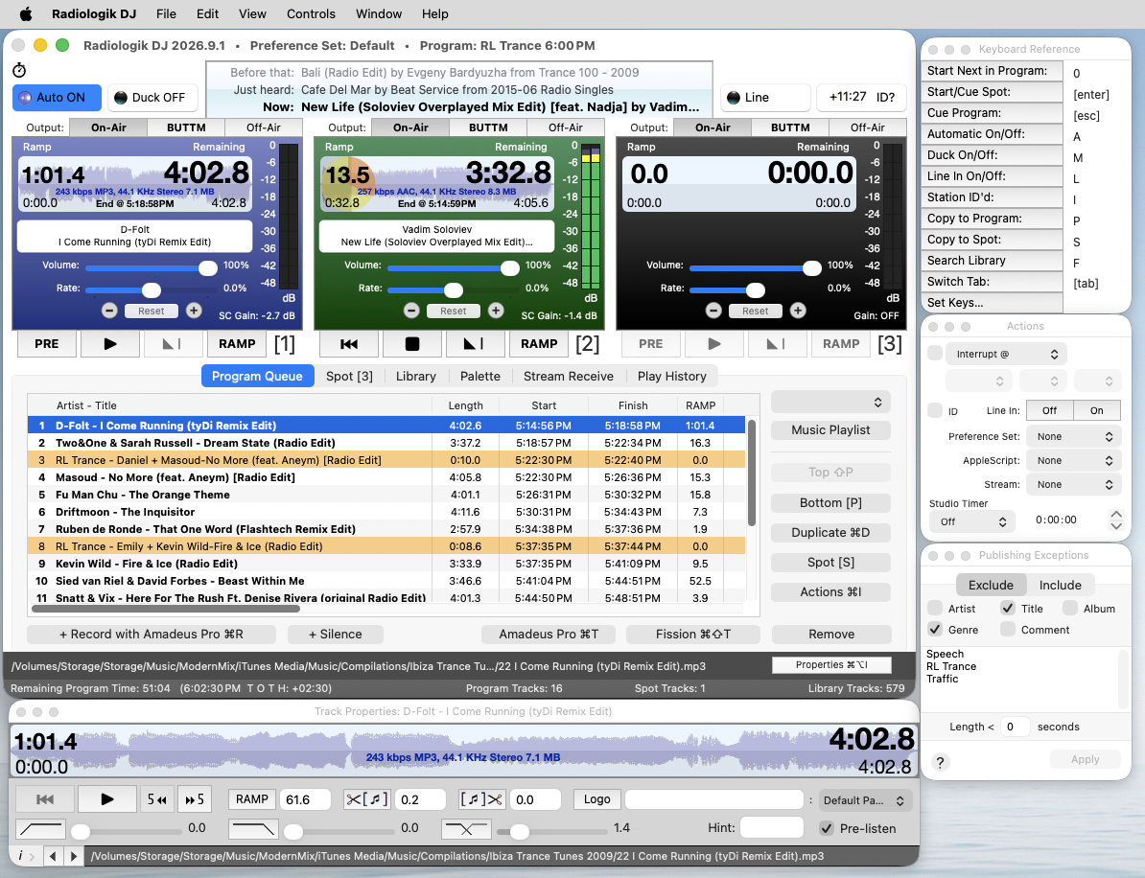Click Duplicate ⌘D button
The width and height of the screenshot is (1145, 878).
pyautogui.click(x=831, y=533)
